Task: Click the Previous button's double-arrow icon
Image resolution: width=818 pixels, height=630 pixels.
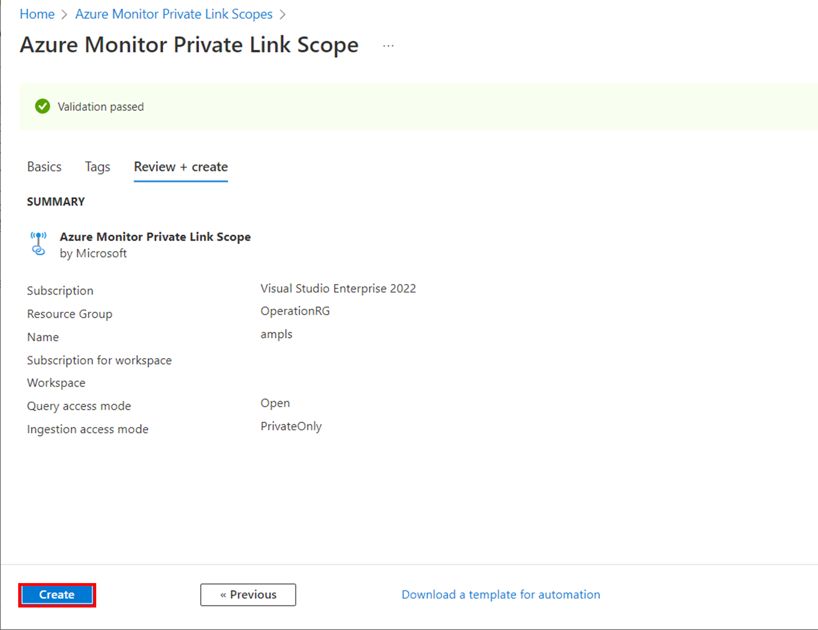Action: click(x=224, y=595)
